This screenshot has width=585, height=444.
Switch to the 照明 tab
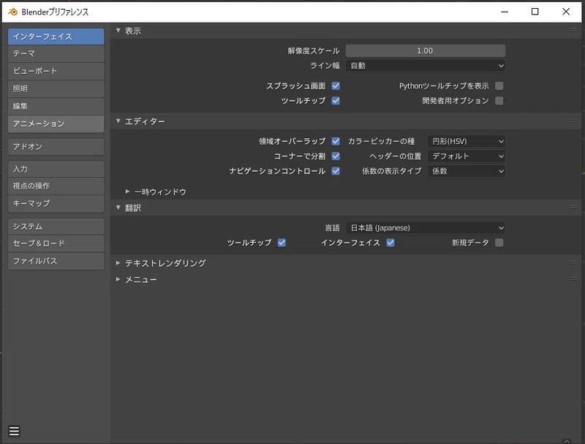click(x=56, y=89)
